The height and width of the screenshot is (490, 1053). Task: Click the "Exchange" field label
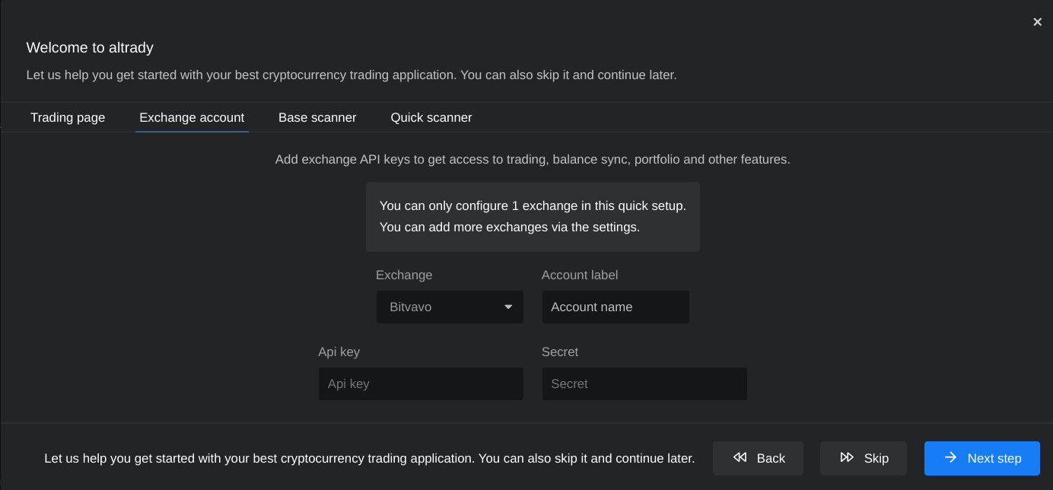click(404, 275)
